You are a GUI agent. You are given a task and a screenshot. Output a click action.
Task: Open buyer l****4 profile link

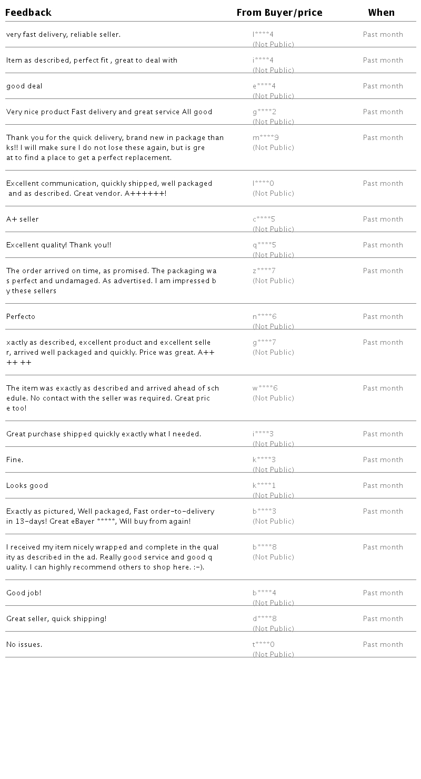click(x=263, y=35)
